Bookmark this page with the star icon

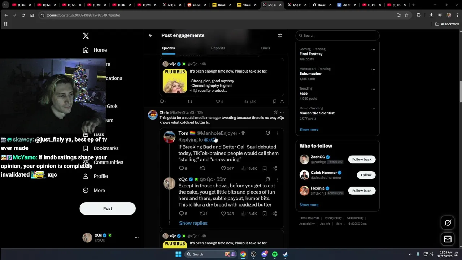pos(406,15)
